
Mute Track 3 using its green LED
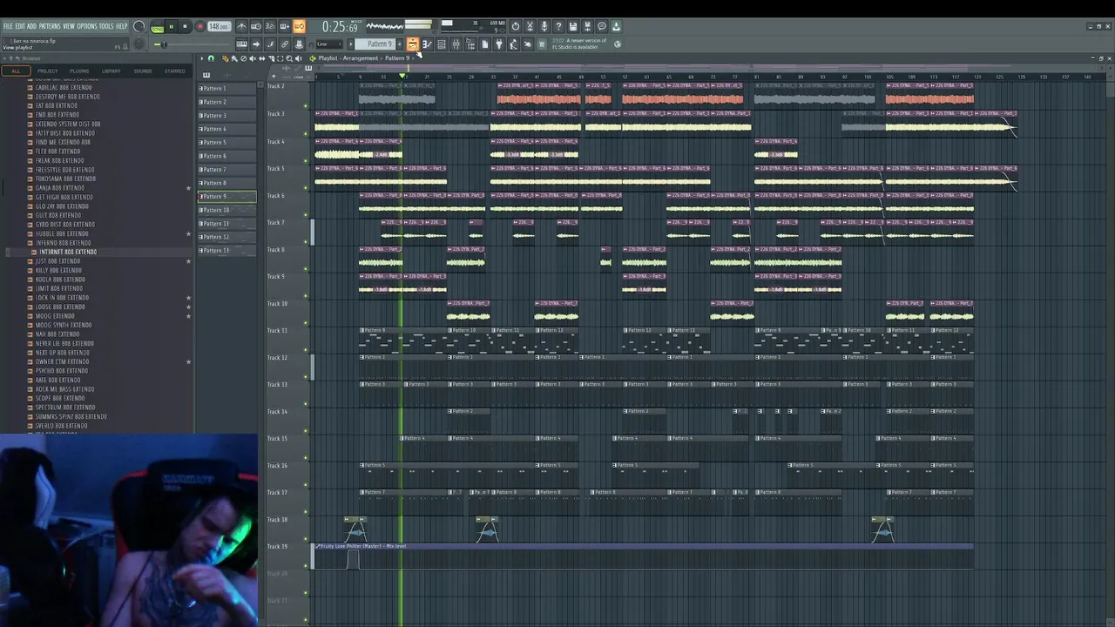(x=305, y=133)
